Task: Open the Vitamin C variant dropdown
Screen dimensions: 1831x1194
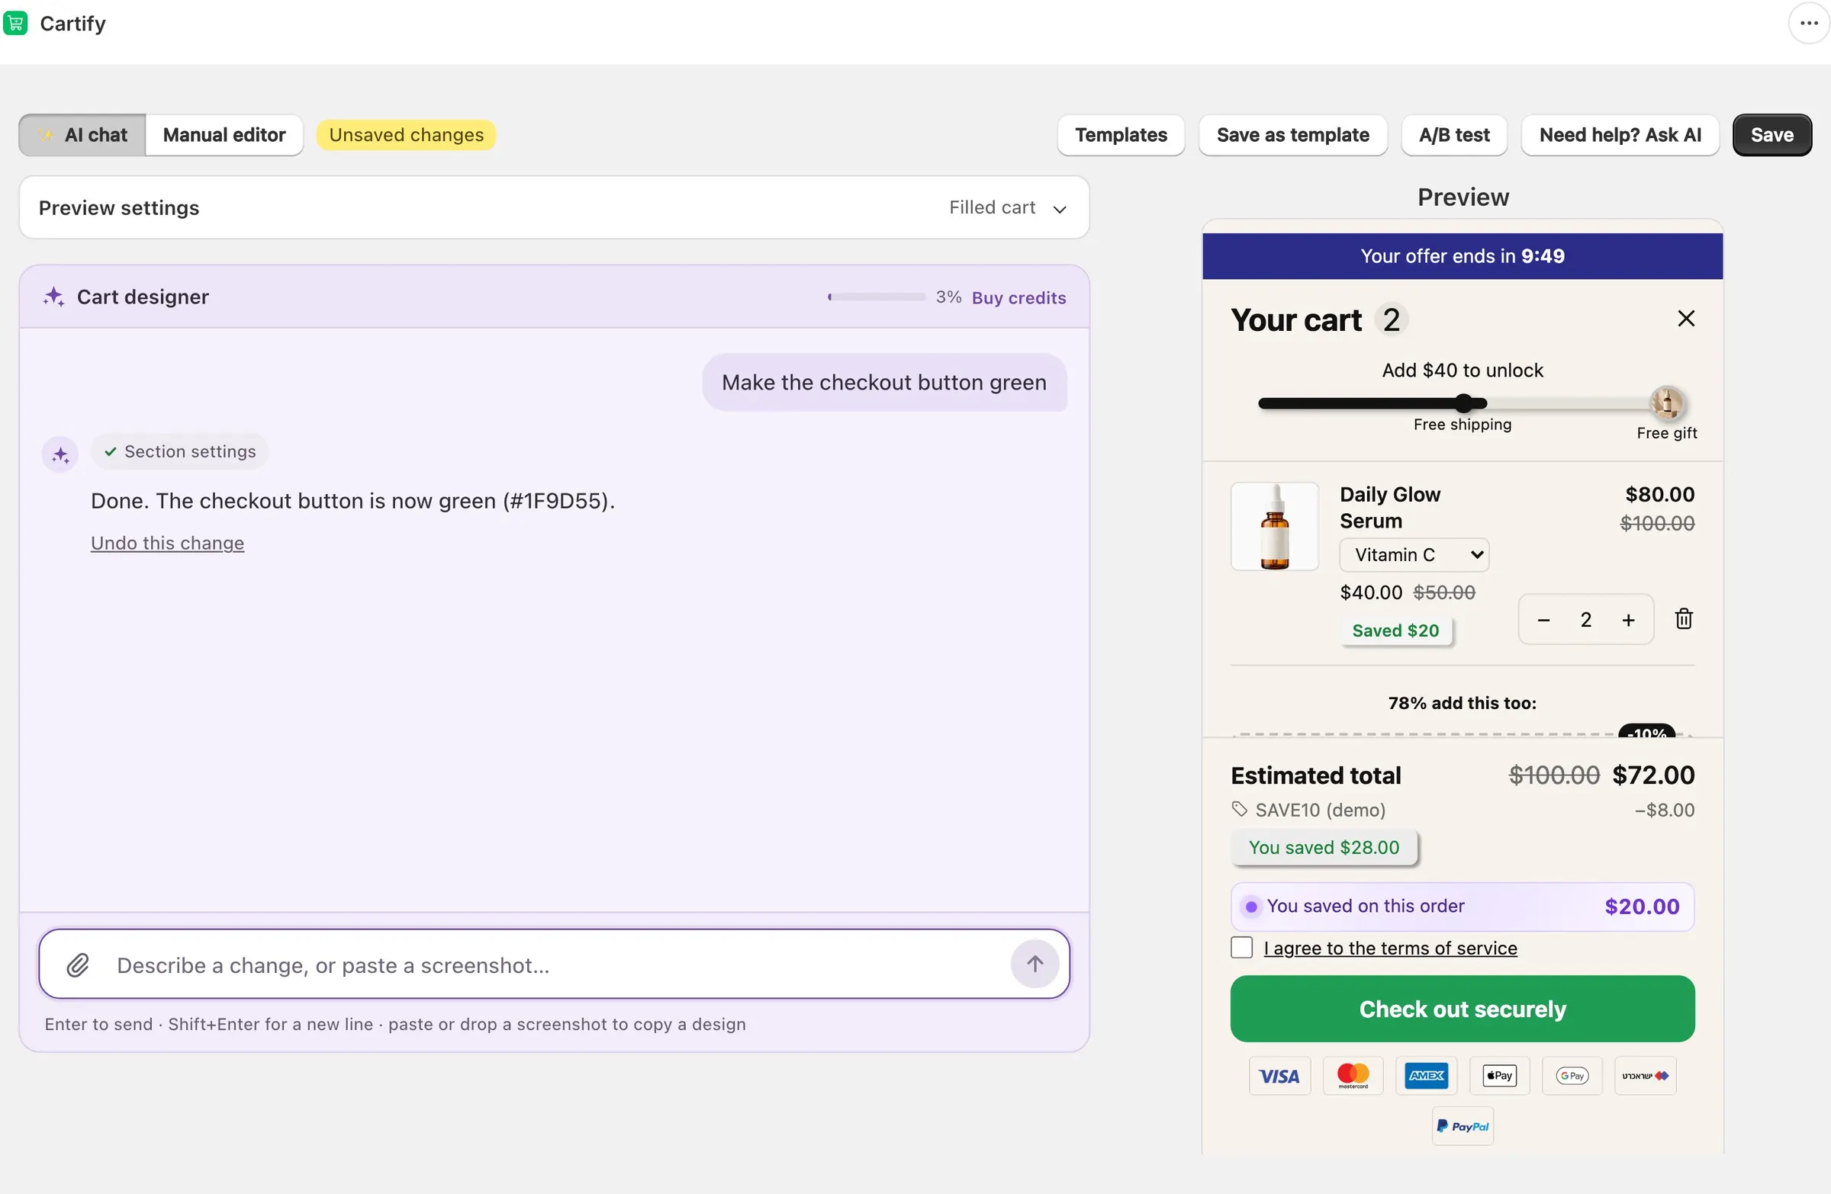Action: [x=1414, y=554]
